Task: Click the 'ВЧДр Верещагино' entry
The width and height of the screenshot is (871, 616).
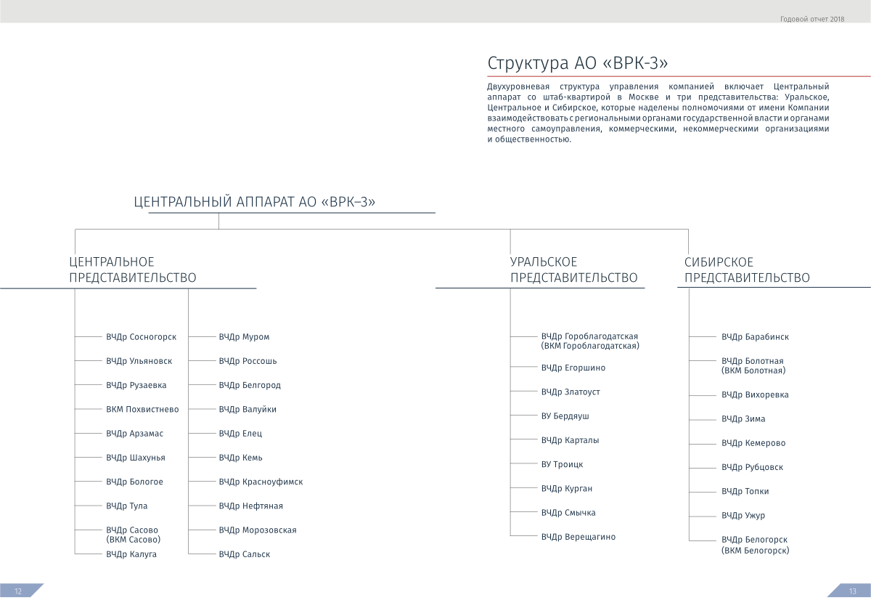Action: (578, 537)
